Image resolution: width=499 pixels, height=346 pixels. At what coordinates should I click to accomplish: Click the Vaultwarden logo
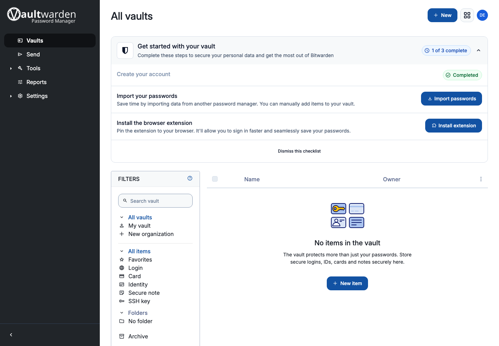[42, 15]
